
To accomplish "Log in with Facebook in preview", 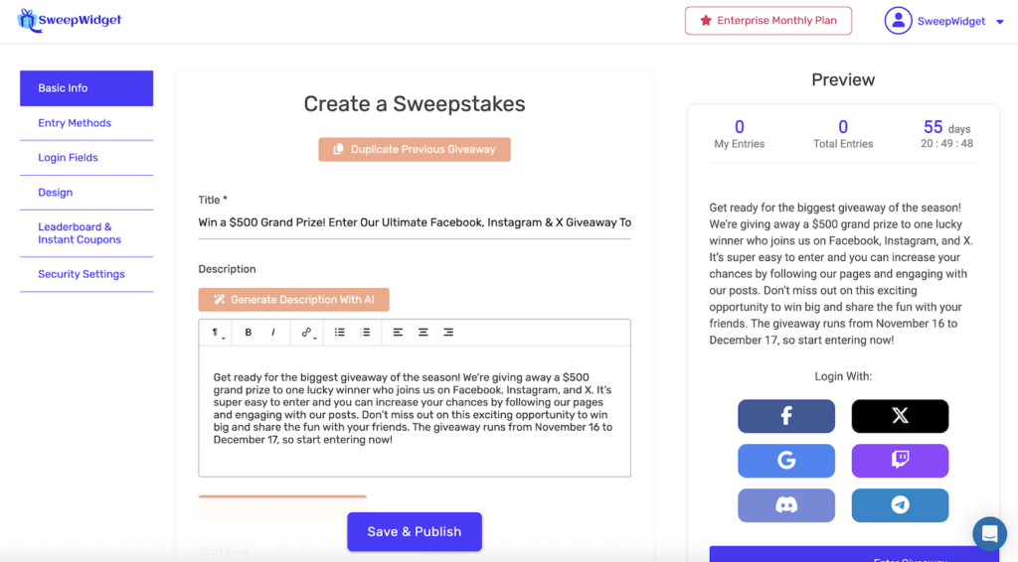I will pos(786,416).
